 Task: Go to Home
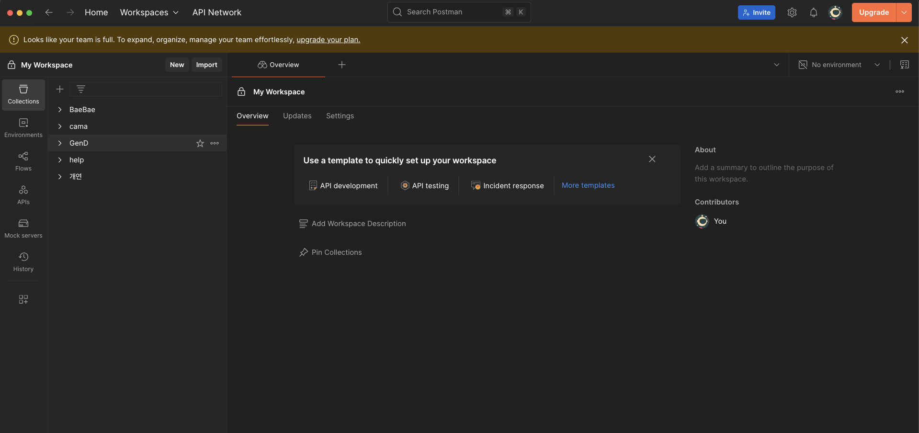[96, 12]
